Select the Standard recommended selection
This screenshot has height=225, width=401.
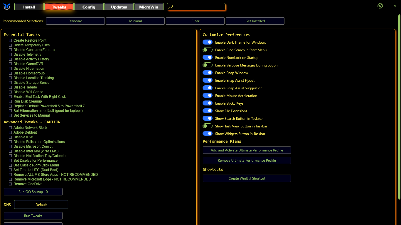click(x=75, y=21)
